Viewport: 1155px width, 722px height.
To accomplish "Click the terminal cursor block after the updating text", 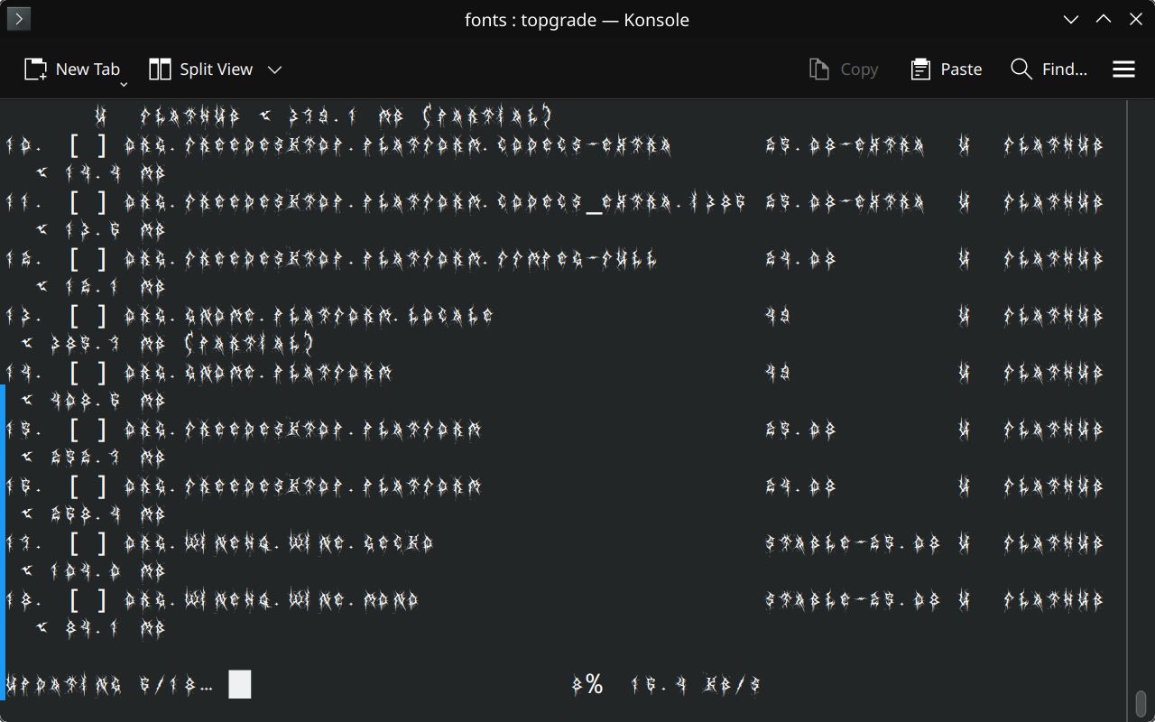I will click(x=239, y=684).
